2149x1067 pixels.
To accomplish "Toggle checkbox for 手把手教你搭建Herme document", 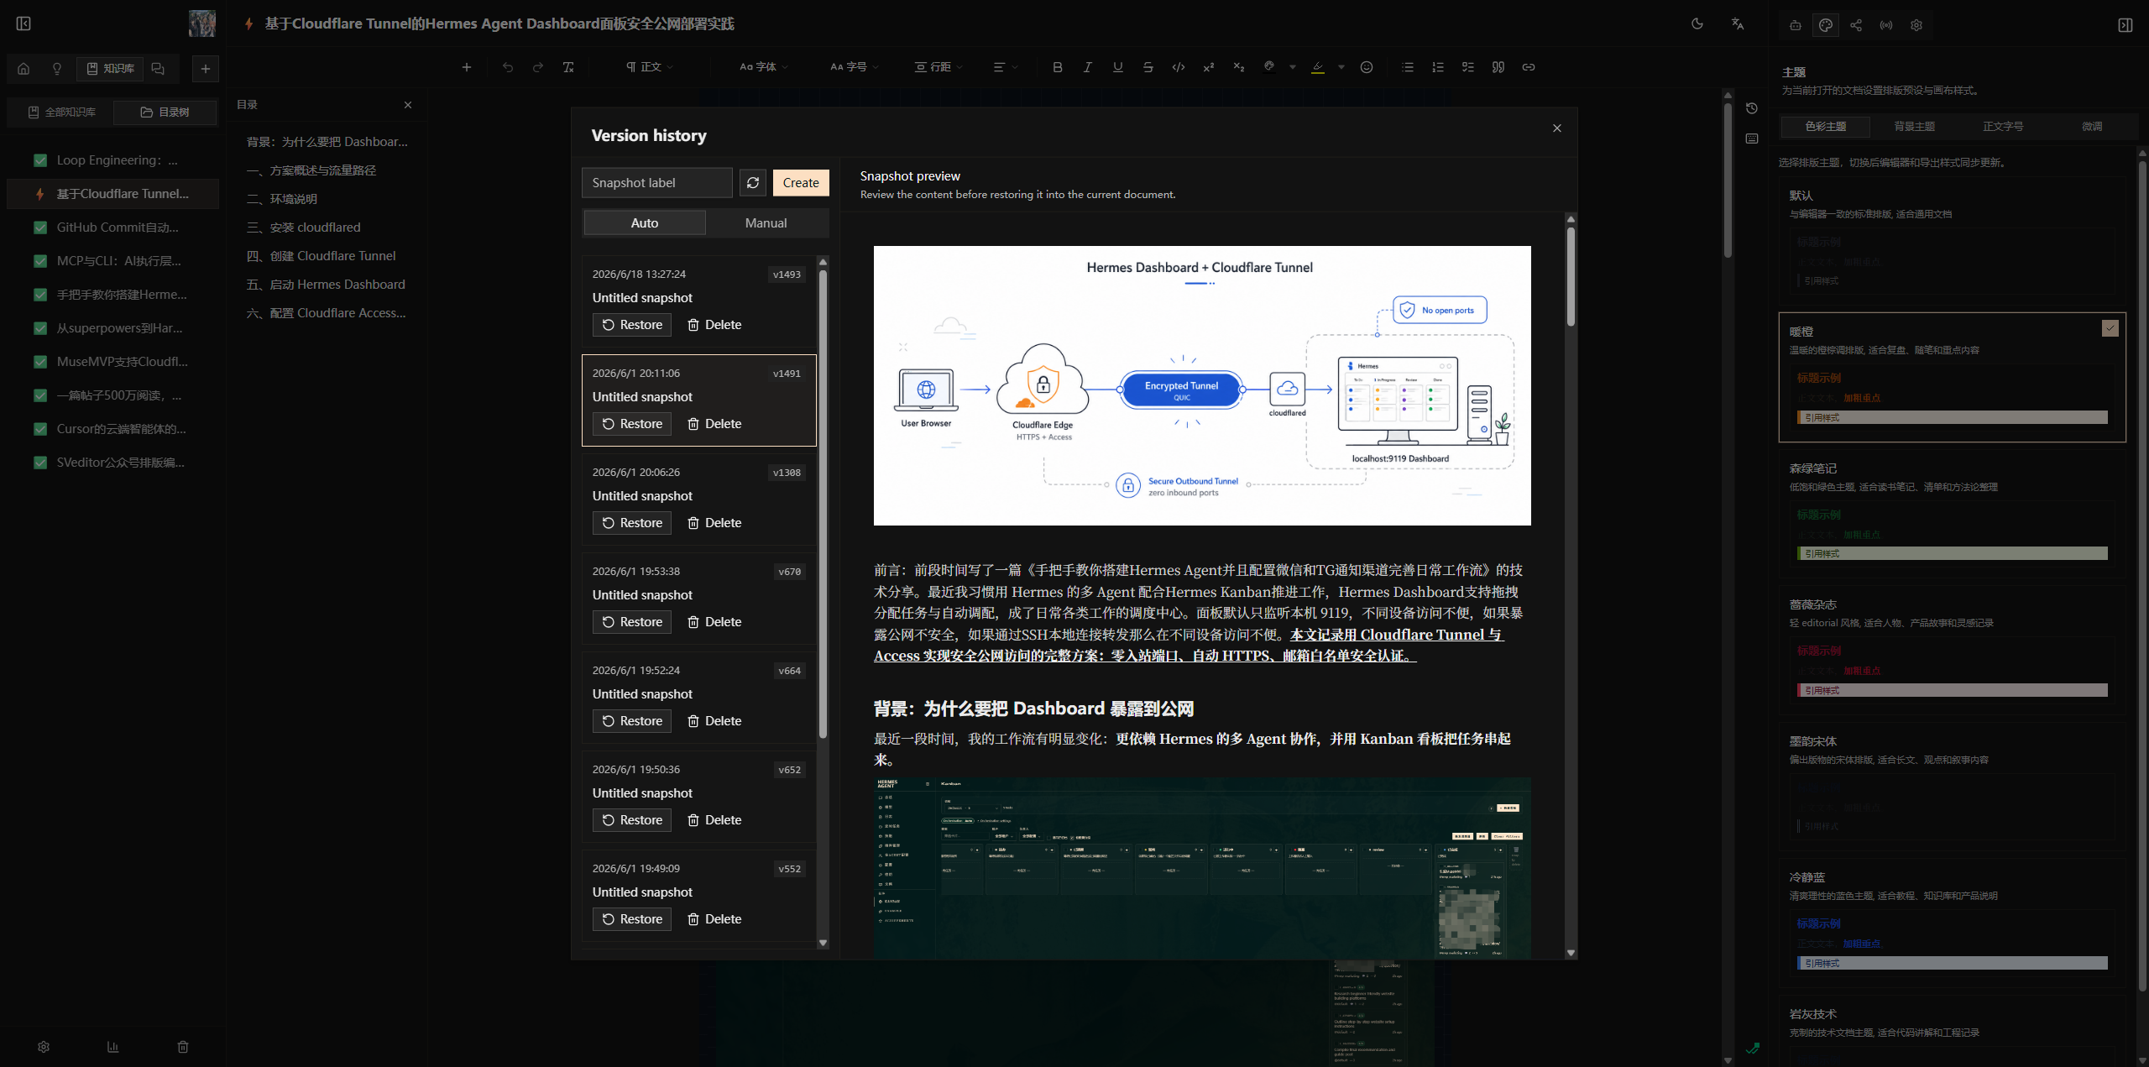I will point(40,295).
